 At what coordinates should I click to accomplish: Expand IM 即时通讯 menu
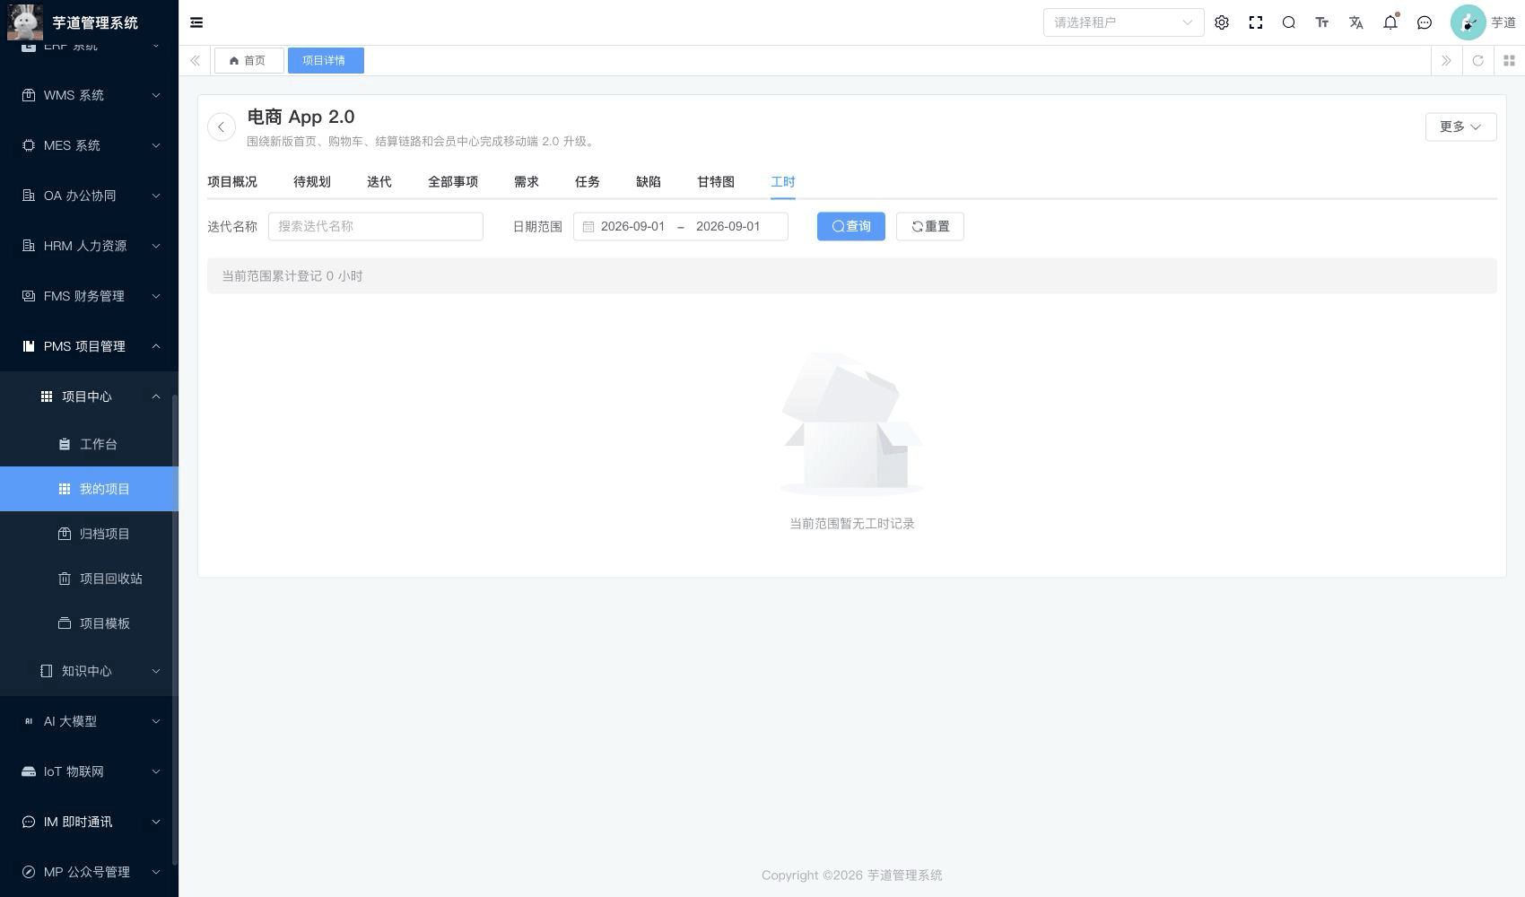pos(89,822)
